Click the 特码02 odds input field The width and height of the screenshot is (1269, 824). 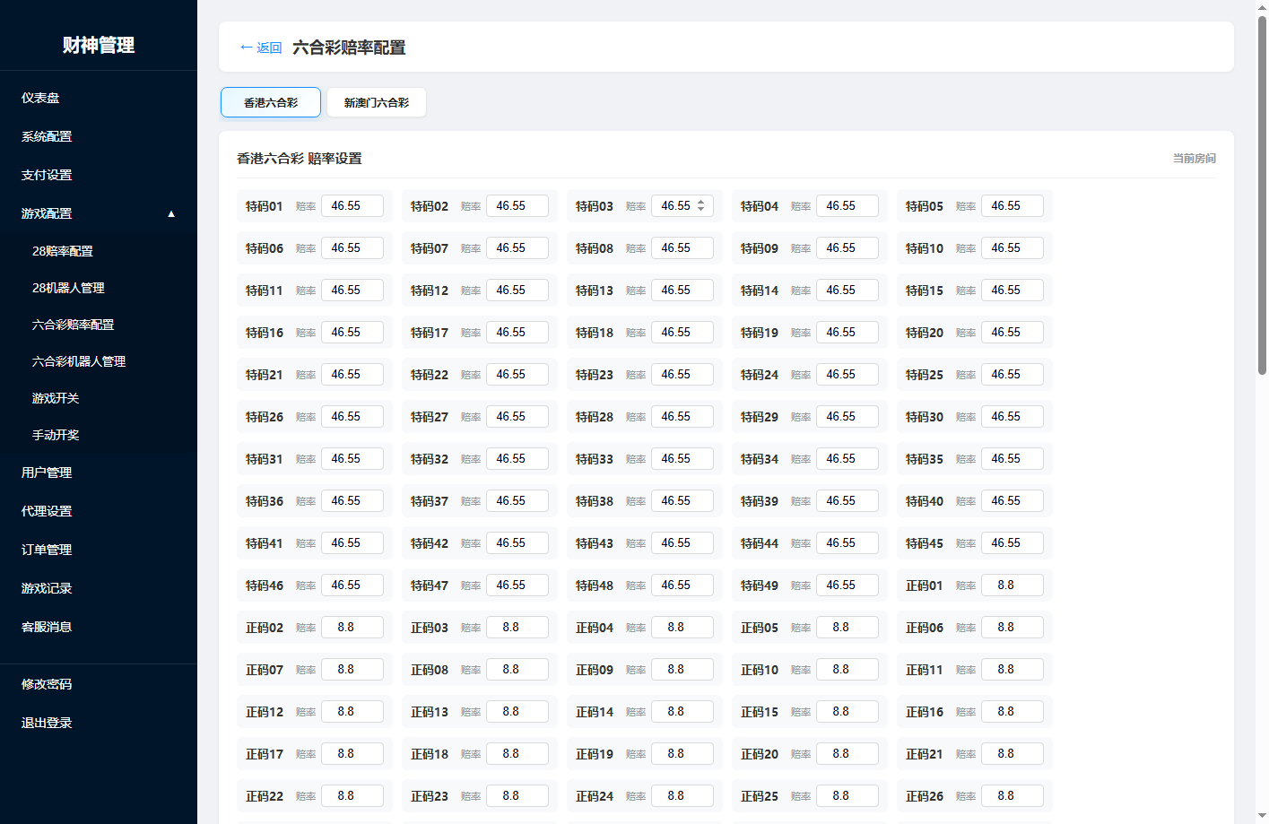[x=517, y=206]
